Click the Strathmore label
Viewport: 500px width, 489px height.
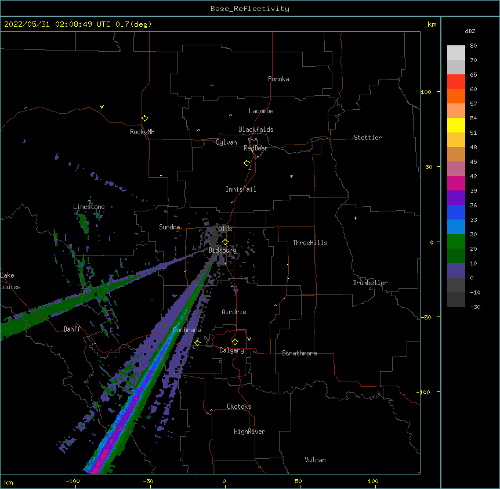click(299, 353)
